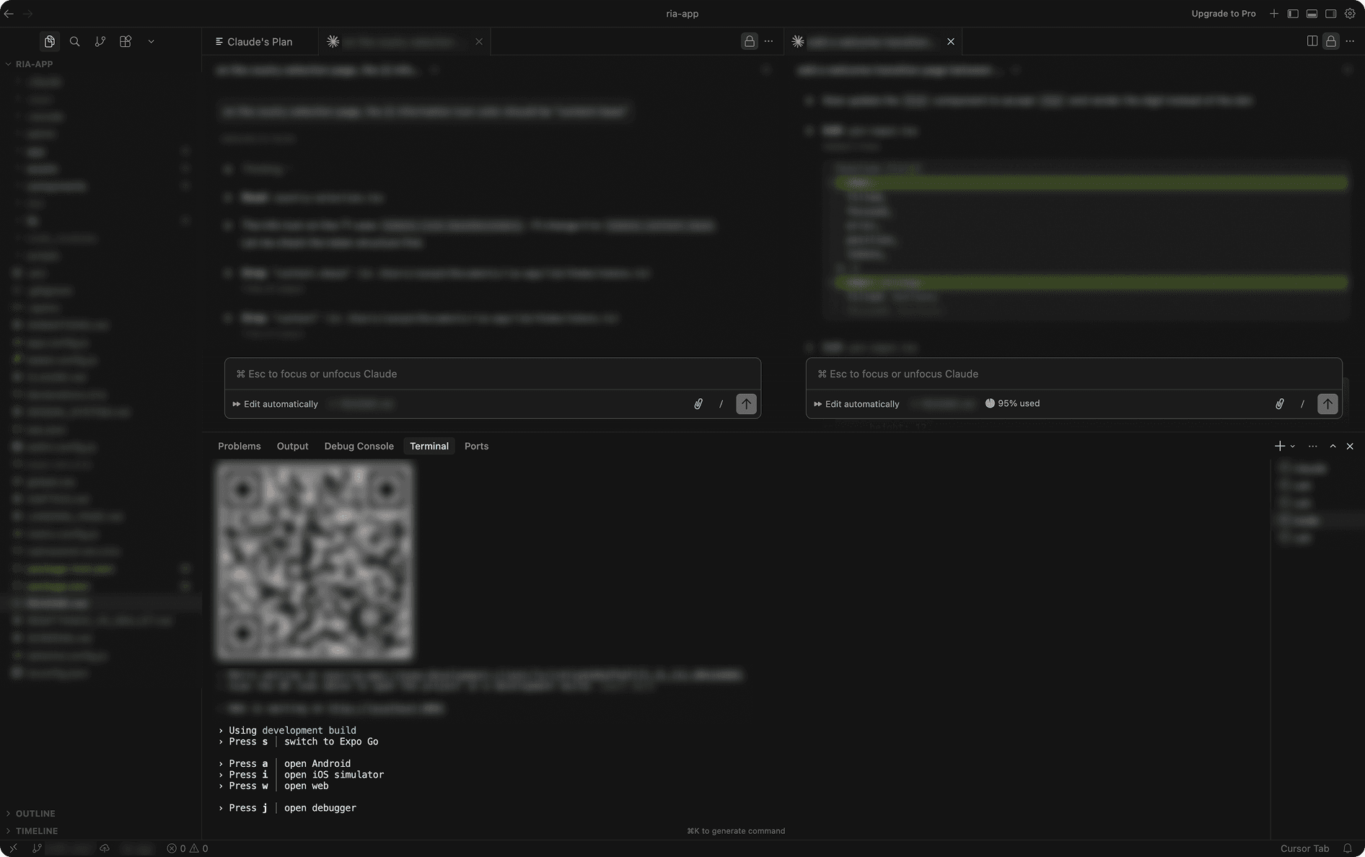1365x857 pixels.
Task: Send the Claude message with the arrow icon
Action: [x=746, y=404]
